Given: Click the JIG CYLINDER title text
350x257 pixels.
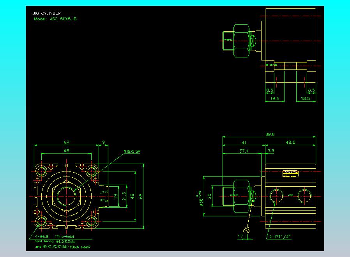Looking at the screenshot, I should click(x=47, y=13).
